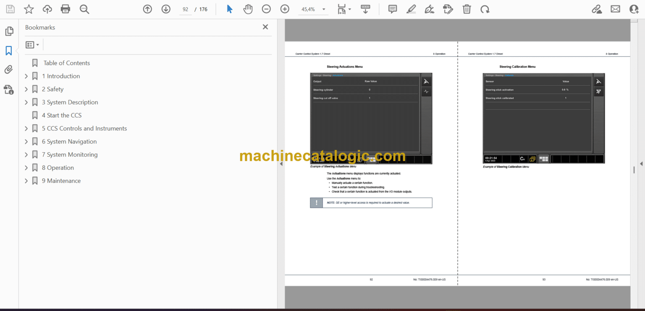The width and height of the screenshot is (645, 311).
Task: Open the Attachments side panel
Action: point(9,70)
